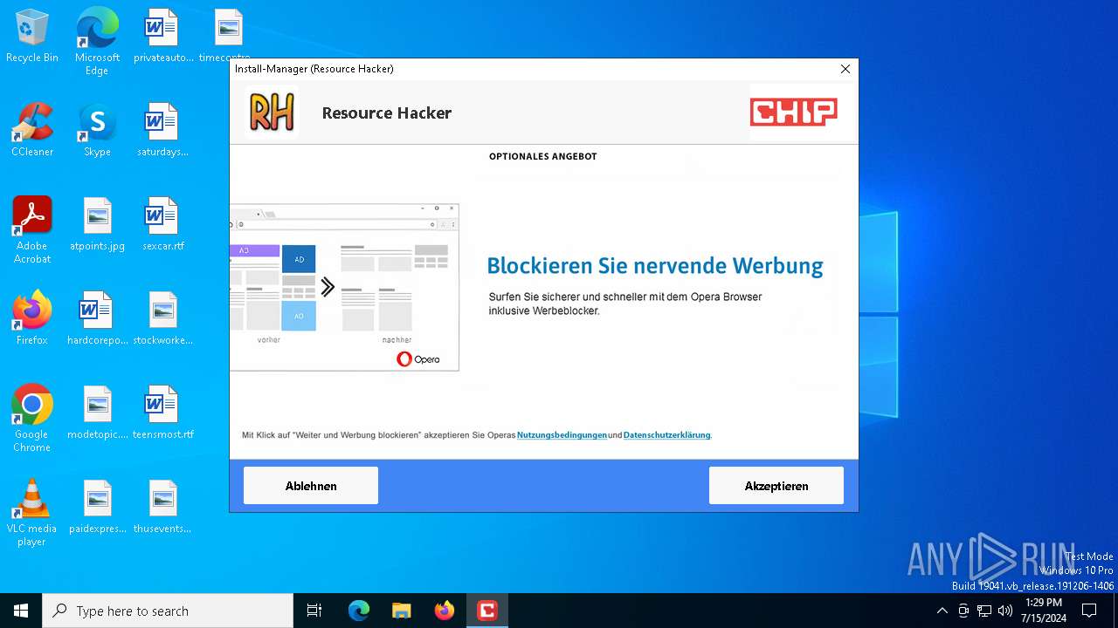The height and width of the screenshot is (628, 1118).
Task: Close the Install-Manager window
Action: 845,69
